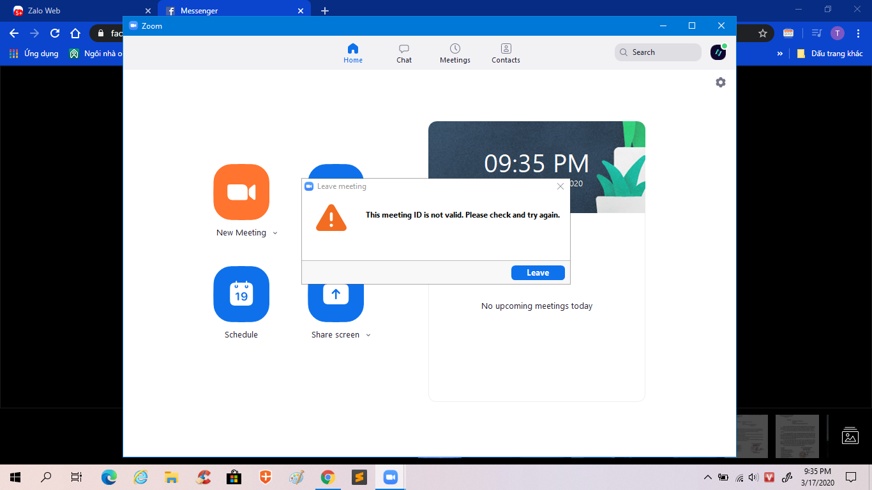The height and width of the screenshot is (490, 872).
Task: Click the Zoom icon on the taskbar
Action: (390, 477)
